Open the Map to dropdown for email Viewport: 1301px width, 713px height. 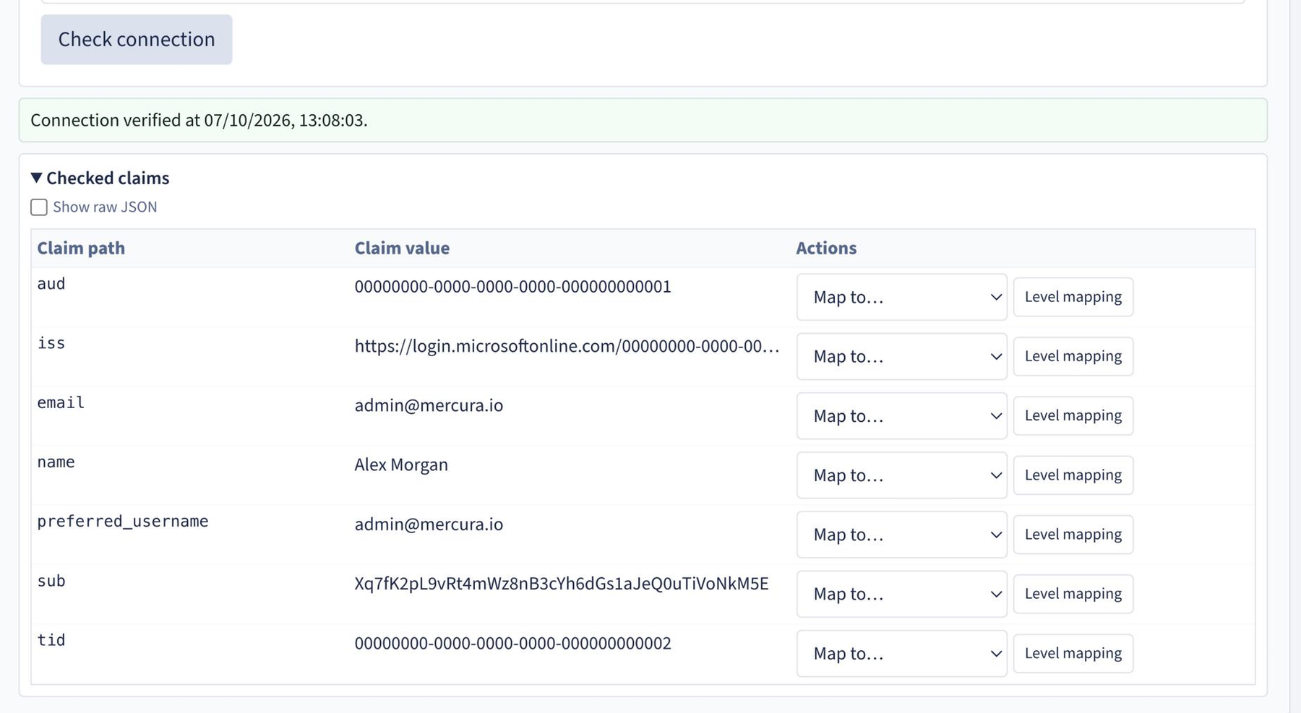(x=901, y=415)
